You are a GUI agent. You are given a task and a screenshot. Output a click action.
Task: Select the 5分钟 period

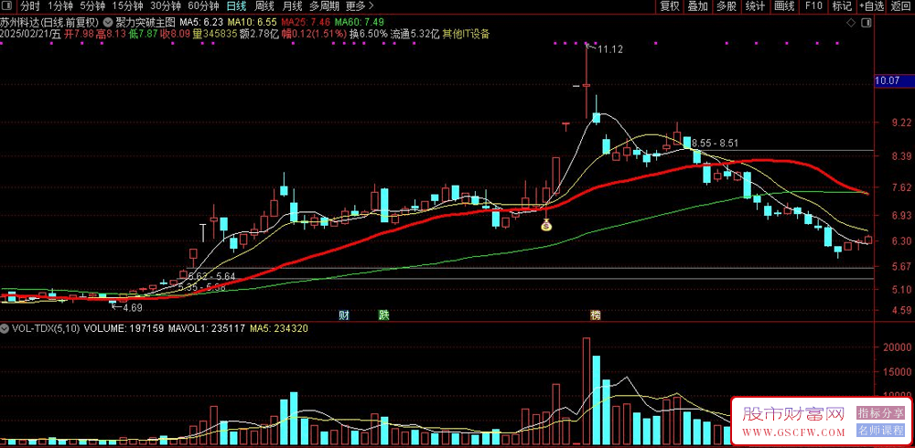92,6
